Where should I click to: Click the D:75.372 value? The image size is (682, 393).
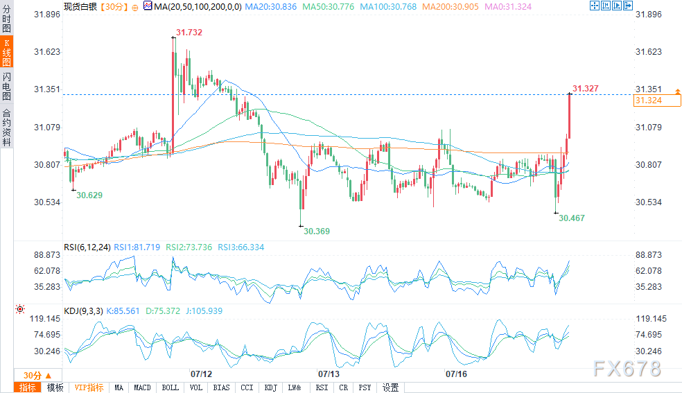[163, 311]
